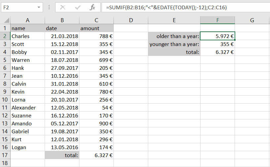Screen dimensions: 270x167
Task: Click date cell 31.01.2018
Action: 62,84
